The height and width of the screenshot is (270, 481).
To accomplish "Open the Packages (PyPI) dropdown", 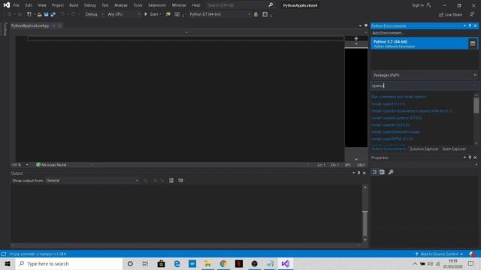I will 425,75.
